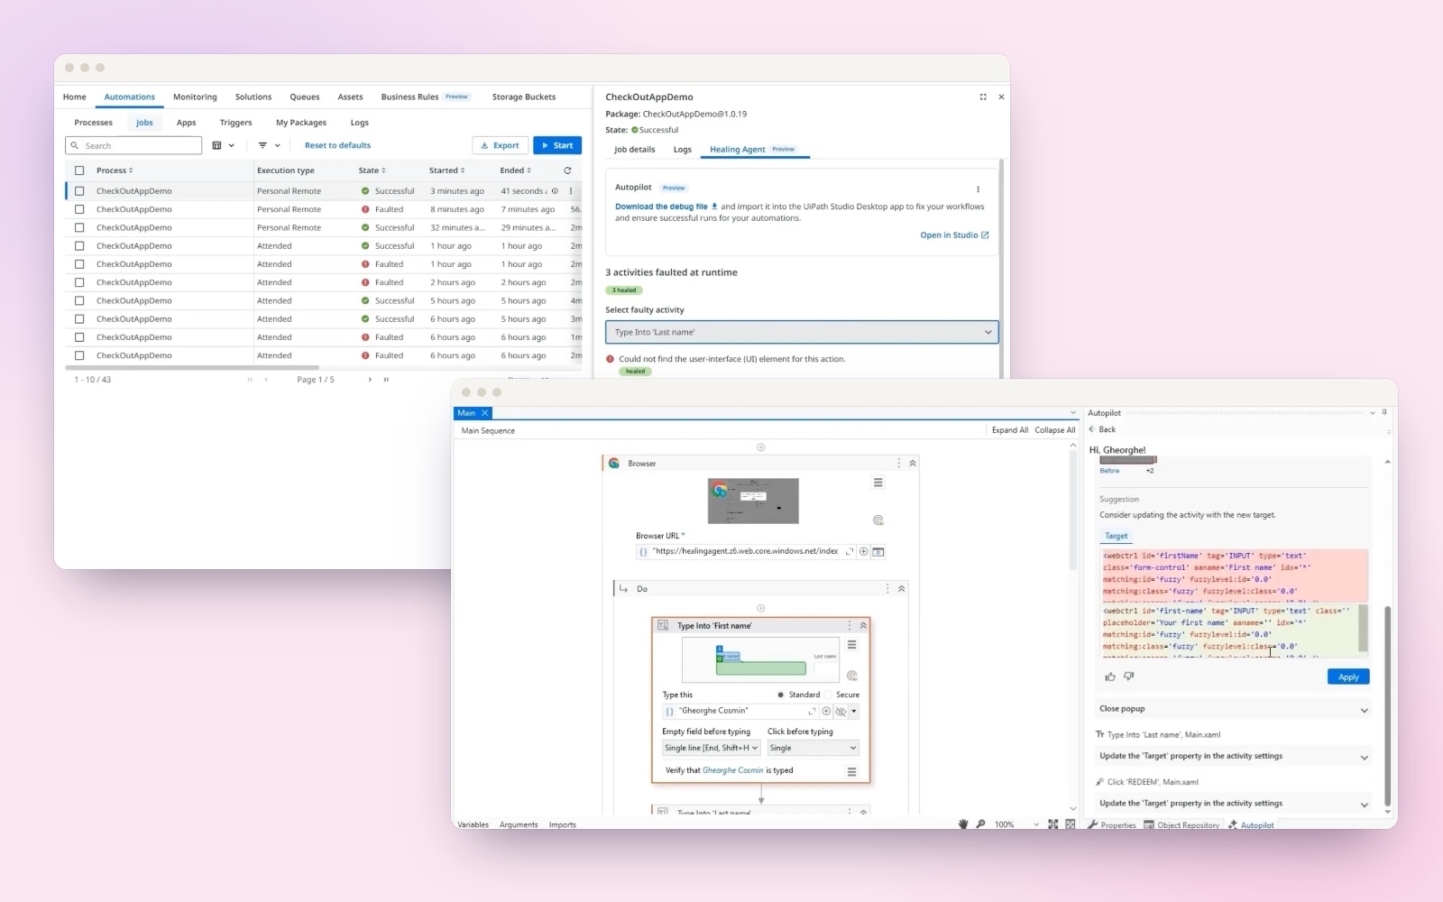Viewport: 1443px width, 902px height.
Task: Collapse the Do sequence activity
Action: (901, 589)
